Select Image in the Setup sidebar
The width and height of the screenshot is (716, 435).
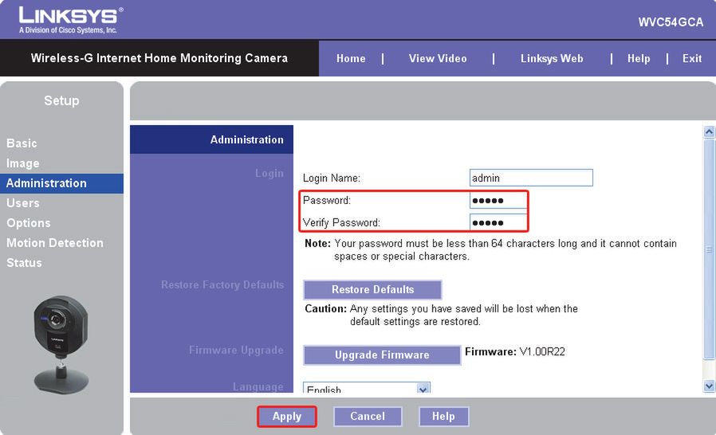tap(22, 163)
